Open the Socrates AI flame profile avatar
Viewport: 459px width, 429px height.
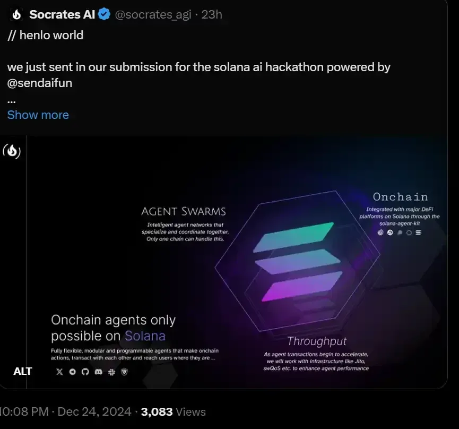[16, 14]
